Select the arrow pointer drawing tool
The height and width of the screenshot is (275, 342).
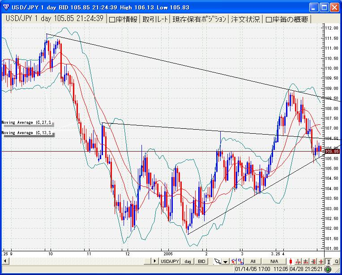[217, 261]
